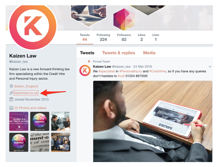Screen dimensions: 224x167
Task: Click the Kaizen Law profile avatar logo
Action: point(33,26)
